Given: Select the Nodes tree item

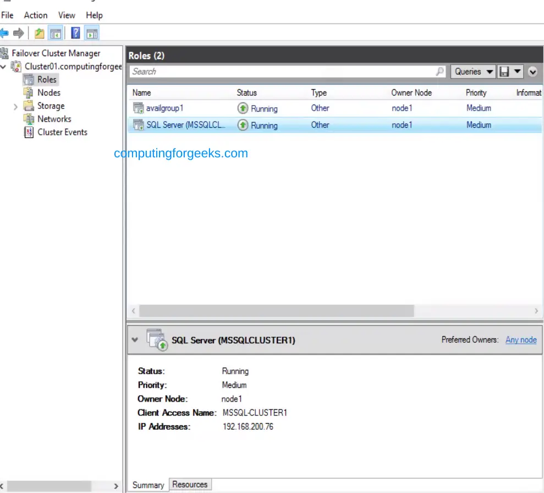Looking at the screenshot, I should click(x=49, y=92).
